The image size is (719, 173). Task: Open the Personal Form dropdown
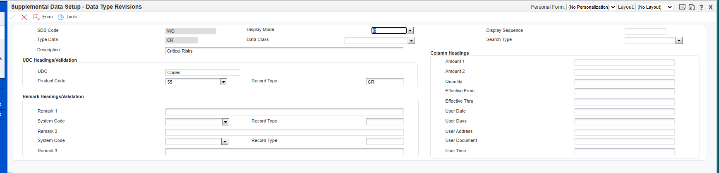click(x=591, y=7)
